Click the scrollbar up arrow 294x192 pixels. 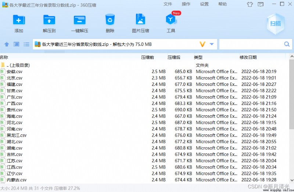292,56
